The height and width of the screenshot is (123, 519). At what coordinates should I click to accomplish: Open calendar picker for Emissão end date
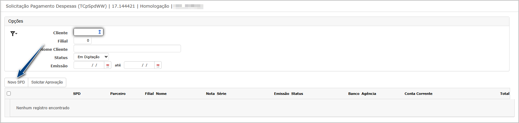click(x=158, y=65)
